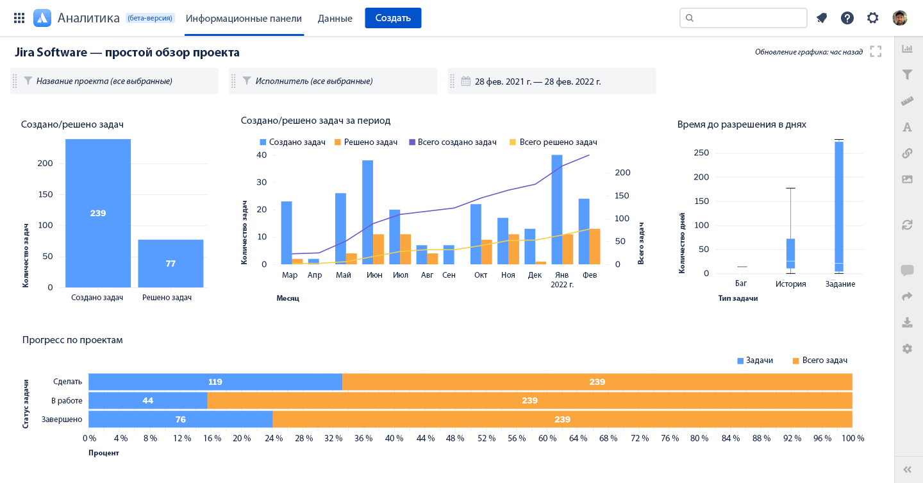
Task: Click the 'Задание' box plot column
Action: [x=839, y=207]
